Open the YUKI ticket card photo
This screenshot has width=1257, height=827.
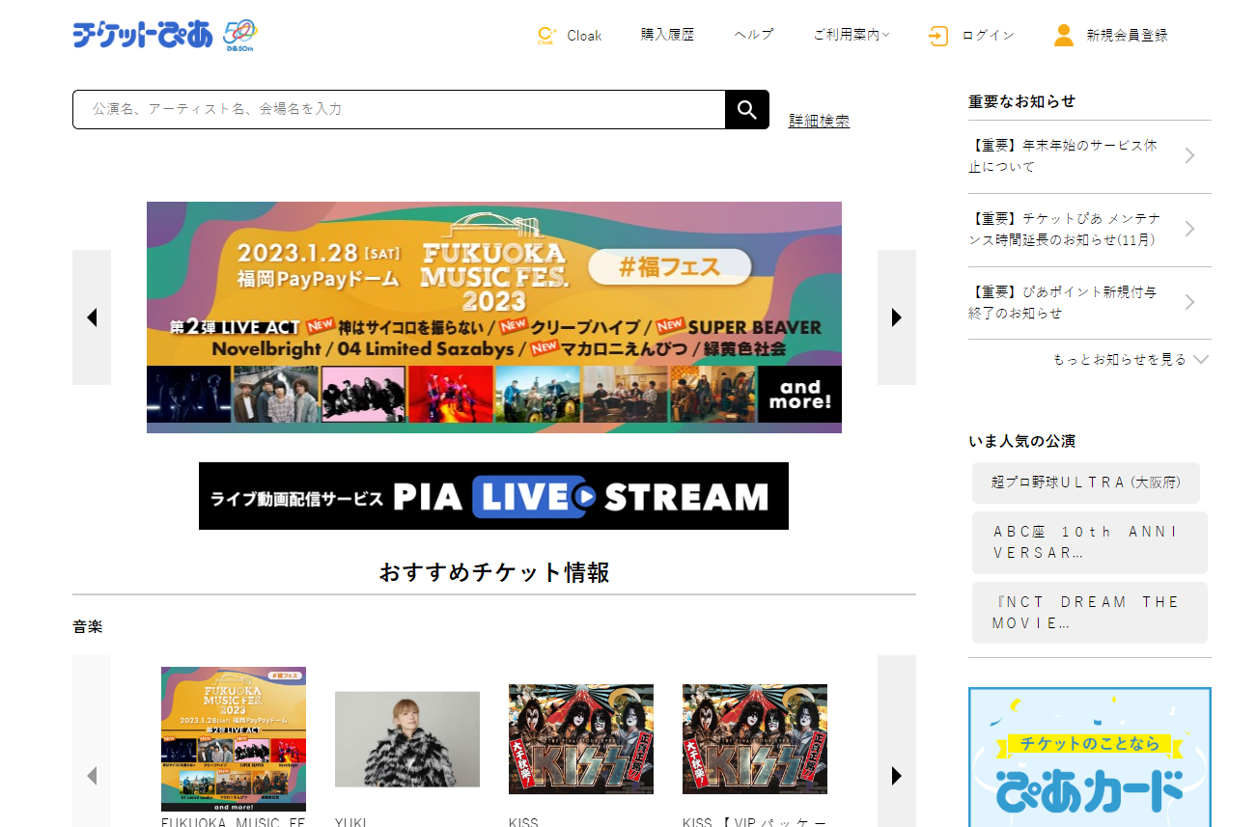click(407, 739)
